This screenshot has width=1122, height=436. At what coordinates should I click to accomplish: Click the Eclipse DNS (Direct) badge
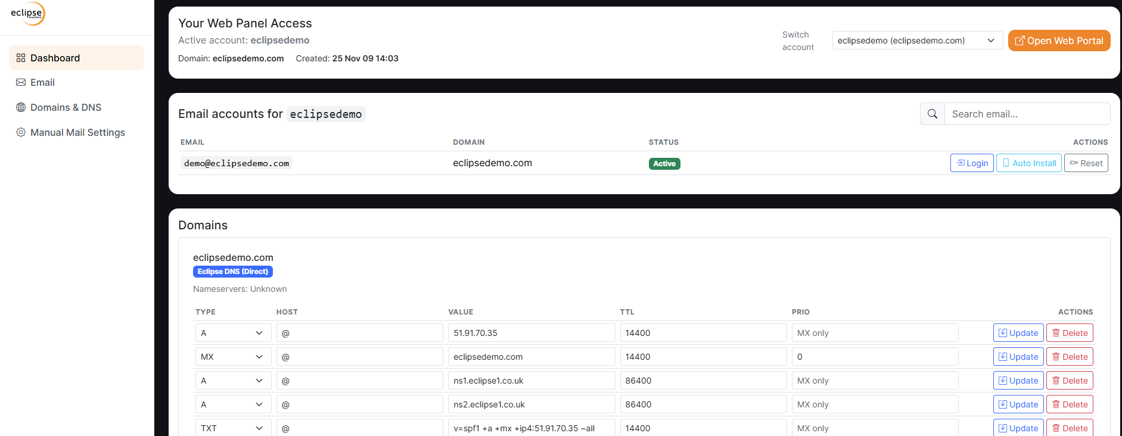point(232,272)
